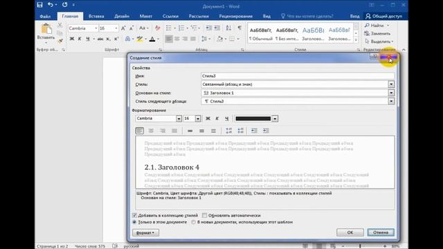Click the Save icon in title bar

40,5
